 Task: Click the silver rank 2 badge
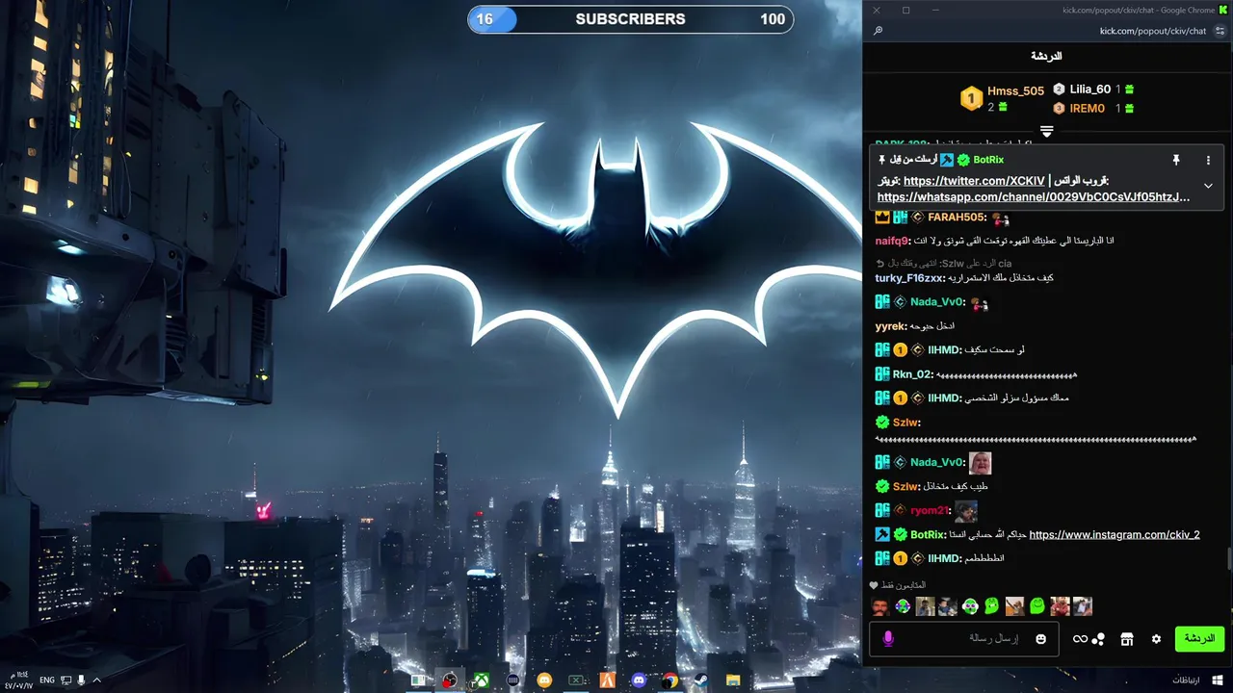click(x=1059, y=89)
